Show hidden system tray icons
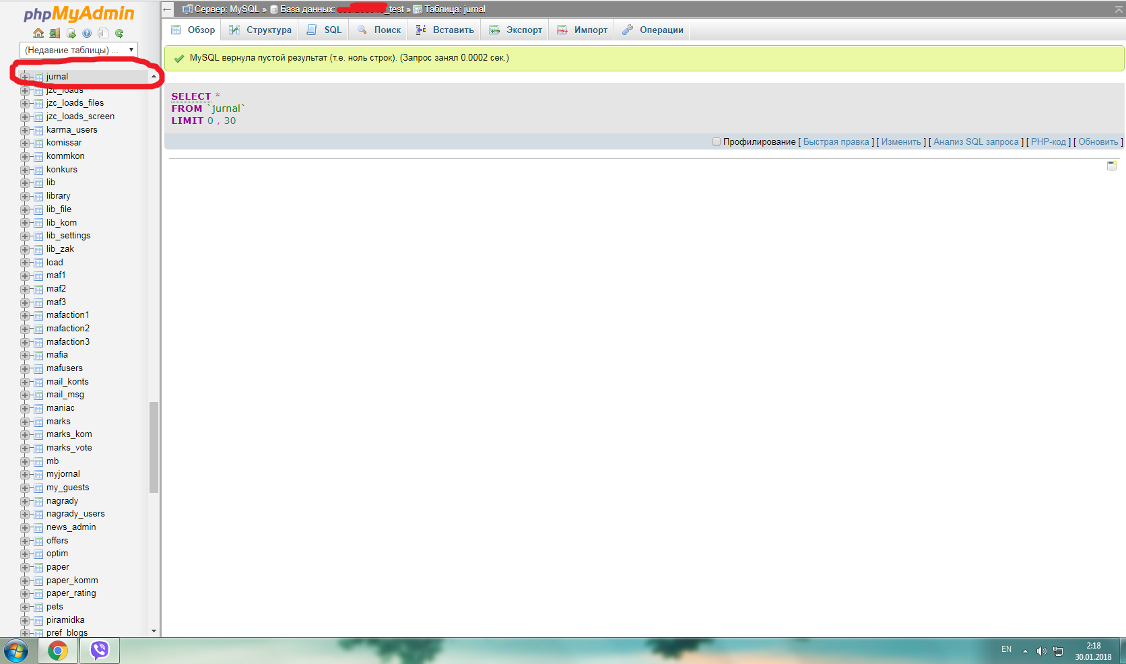Screen dimensions: 1126x664 (1025, 651)
